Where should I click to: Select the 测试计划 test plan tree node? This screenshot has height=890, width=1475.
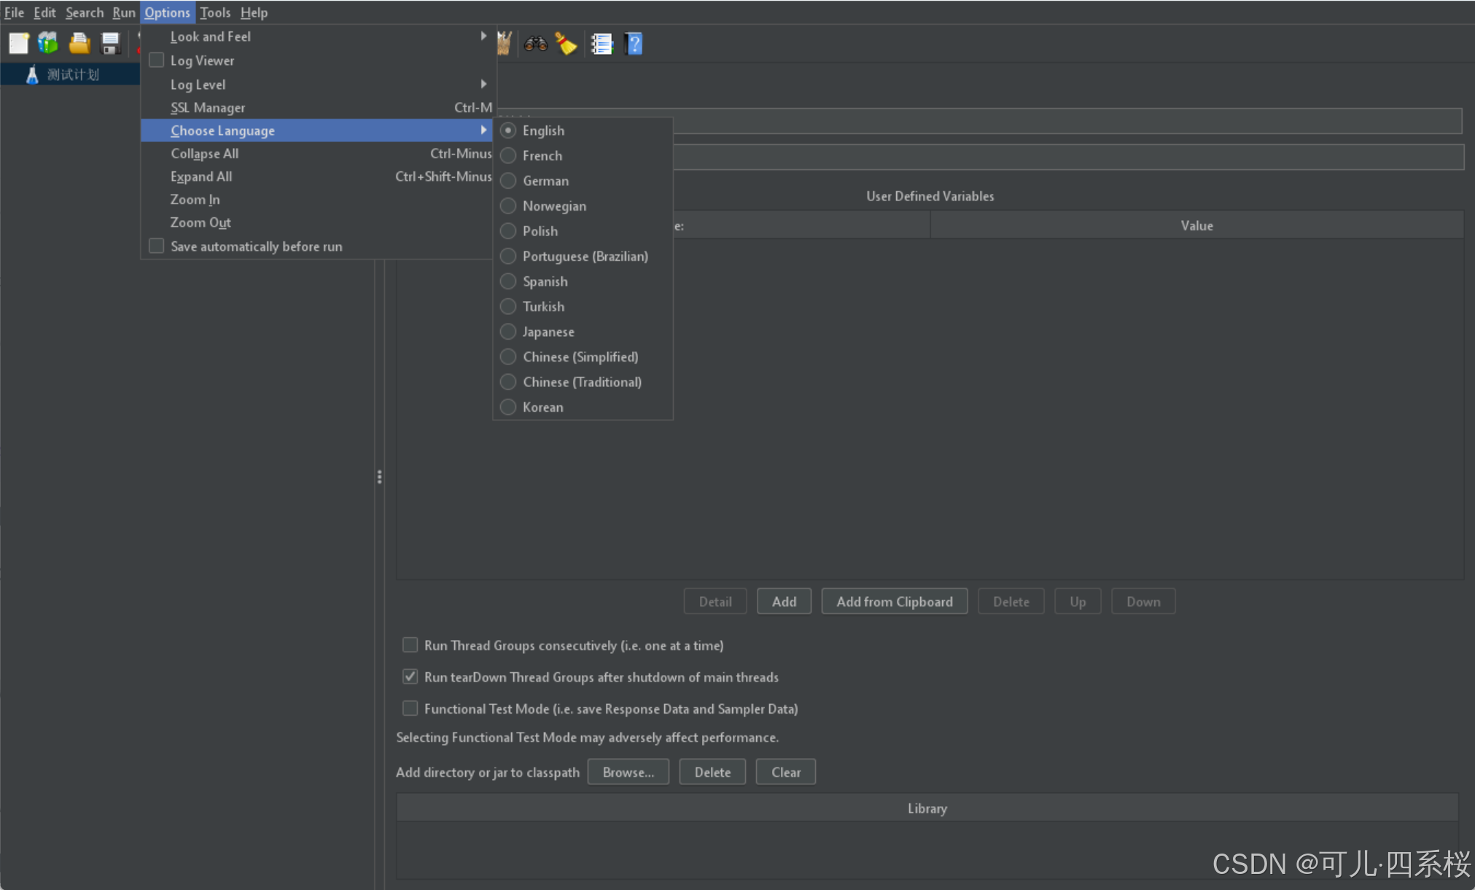click(x=72, y=74)
